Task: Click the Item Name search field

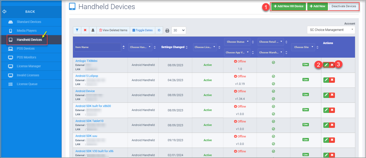Action: click(x=98, y=47)
